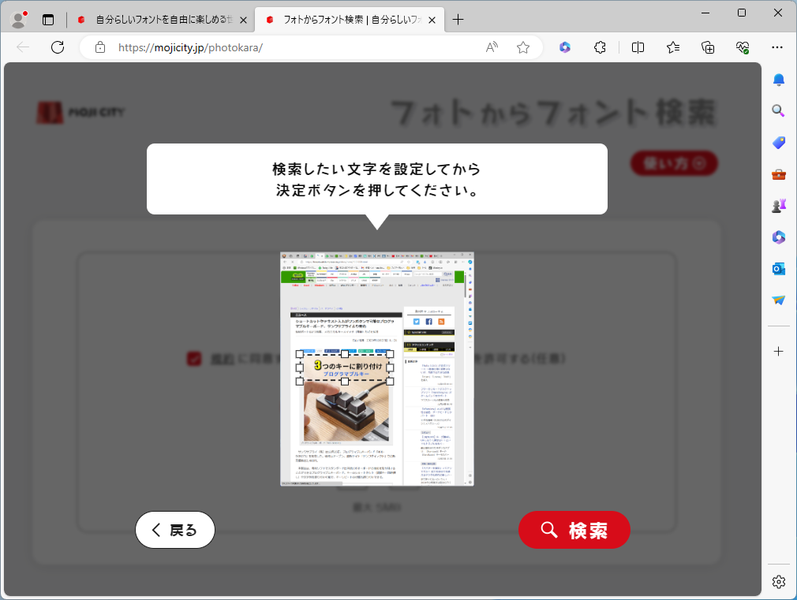Open a new browser tab
Screen dimensions: 797x600
458,19
